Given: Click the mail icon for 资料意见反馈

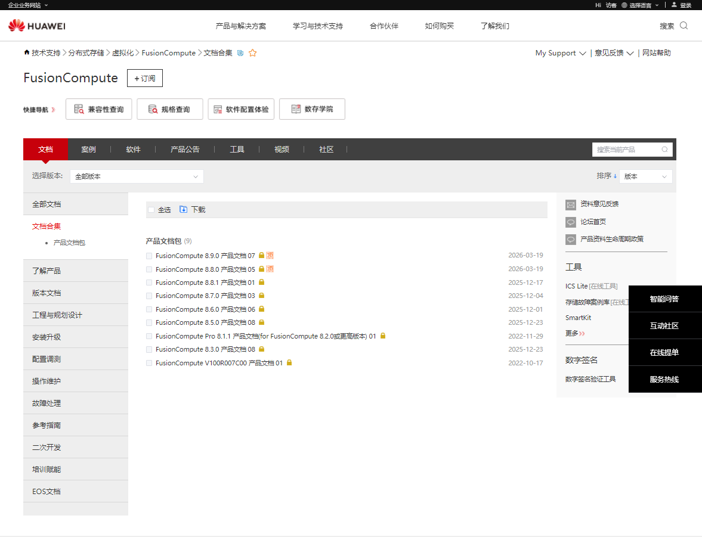Looking at the screenshot, I should point(571,204).
